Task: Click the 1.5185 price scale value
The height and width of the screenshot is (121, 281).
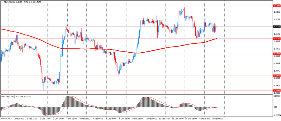Action: [x=277, y=19]
